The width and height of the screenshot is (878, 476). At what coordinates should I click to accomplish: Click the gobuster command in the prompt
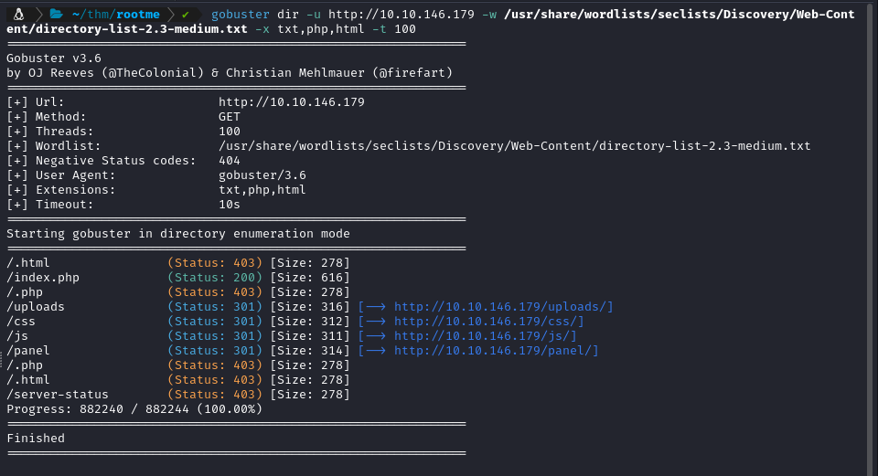(x=240, y=15)
